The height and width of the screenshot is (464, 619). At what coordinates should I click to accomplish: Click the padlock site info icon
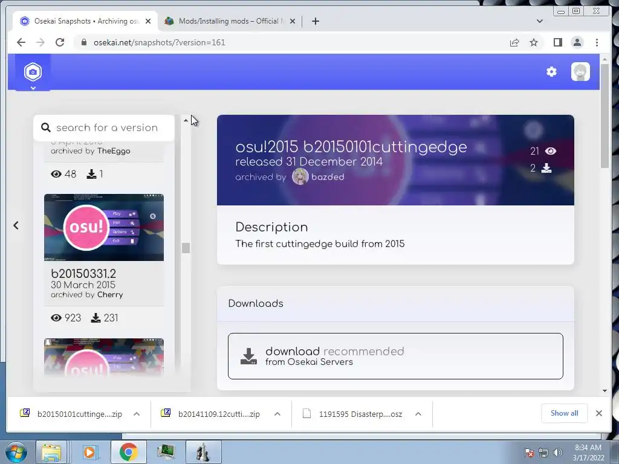click(x=83, y=42)
